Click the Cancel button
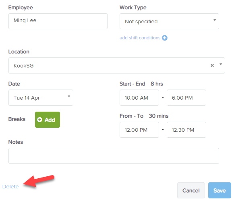 [x=191, y=190]
